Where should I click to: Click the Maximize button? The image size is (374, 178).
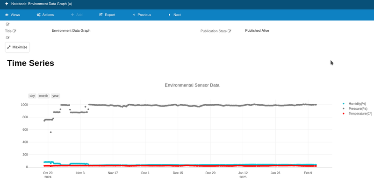click(x=17, y=47)
